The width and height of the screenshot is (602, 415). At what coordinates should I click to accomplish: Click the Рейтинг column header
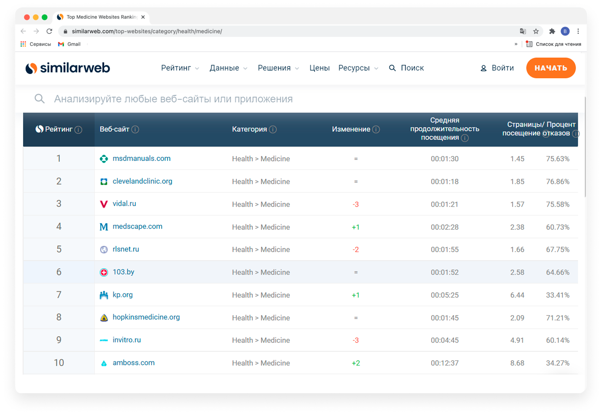59,130
